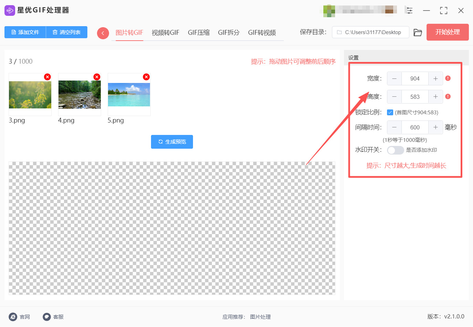Click the 3 / 1000 file counter
The height and width of the screenshot is (327, 473).
click(x=21, y=62)
